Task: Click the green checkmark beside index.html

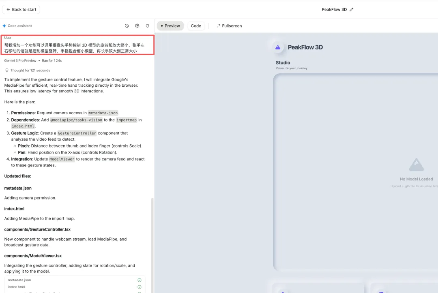Action: click(140, 287)
